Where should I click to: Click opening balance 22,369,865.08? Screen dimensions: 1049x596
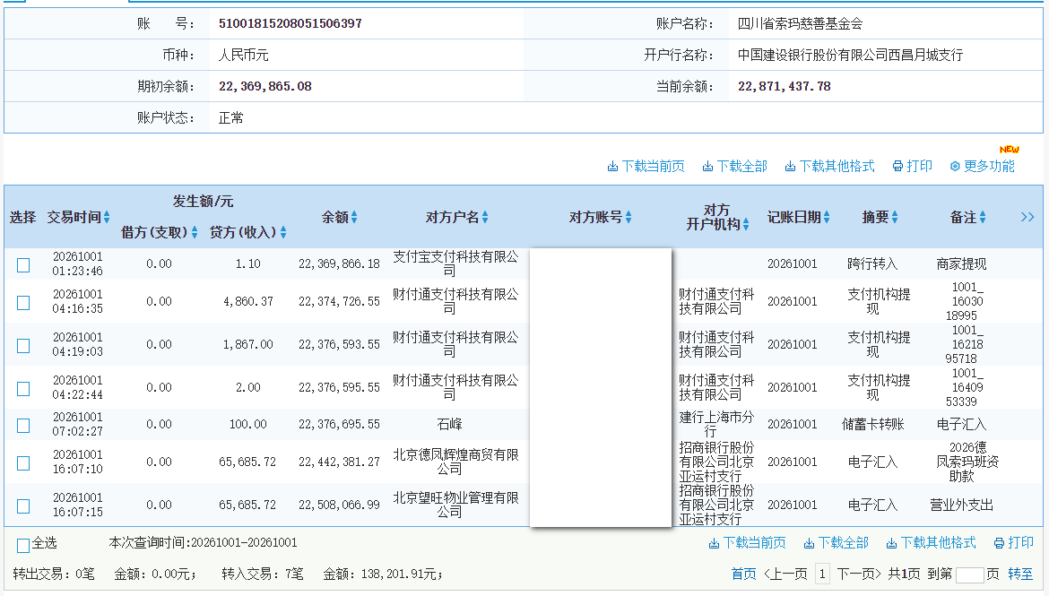(x=264, y=86)
